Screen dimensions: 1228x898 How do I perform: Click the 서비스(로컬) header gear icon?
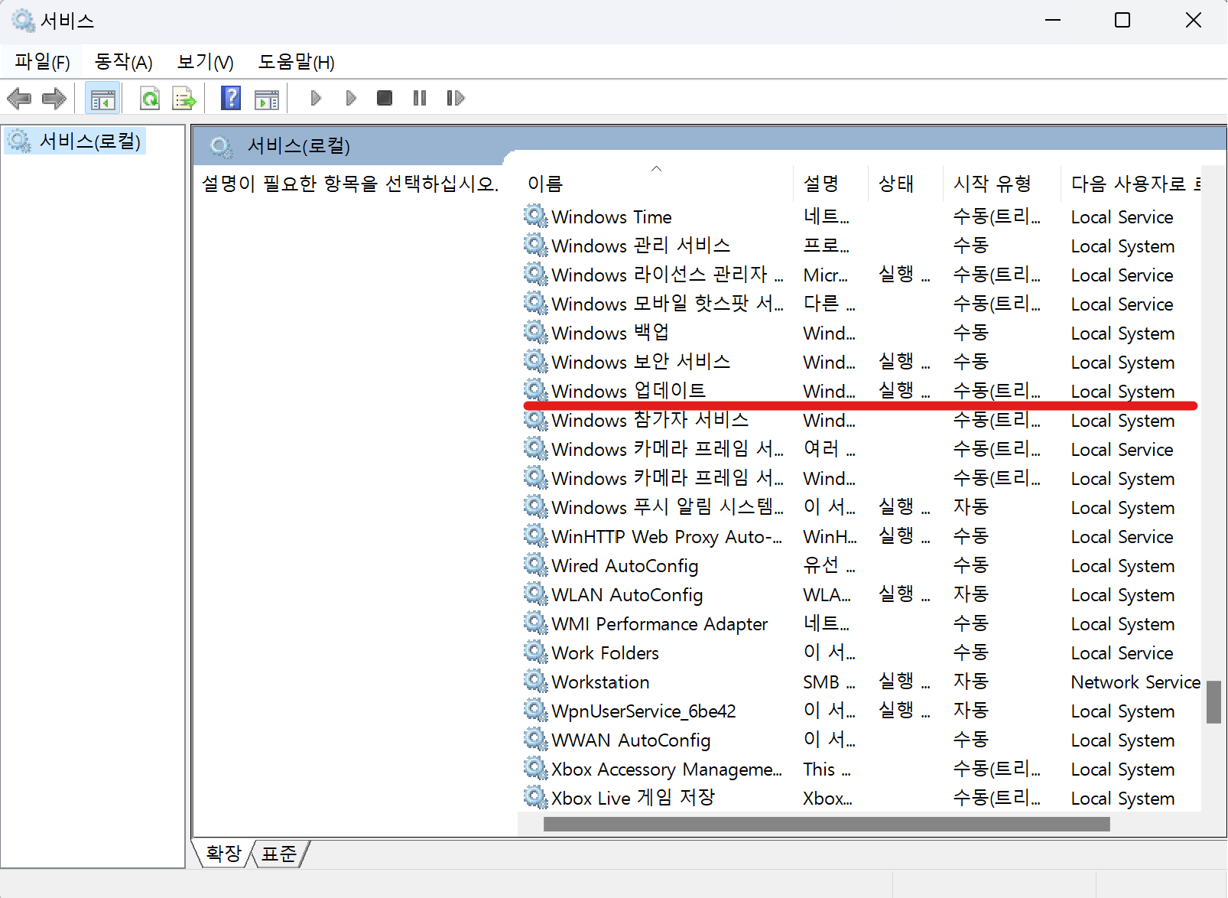[x=222, y=146]
